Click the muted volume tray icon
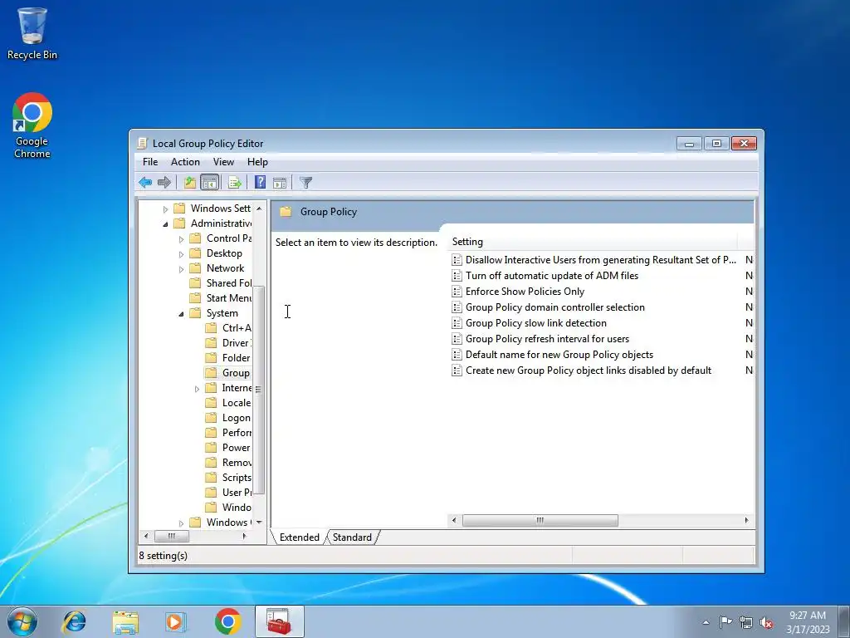Viewport: 850px width, 638px height. pyautogui.click(x=766, y=622)
